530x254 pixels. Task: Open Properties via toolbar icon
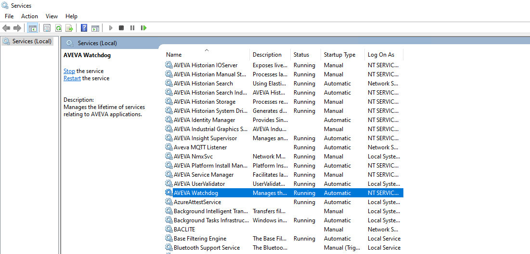click(x=47, y=28)
